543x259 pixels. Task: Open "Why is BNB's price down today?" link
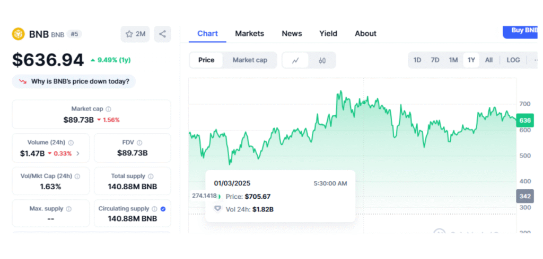(74, 81)
